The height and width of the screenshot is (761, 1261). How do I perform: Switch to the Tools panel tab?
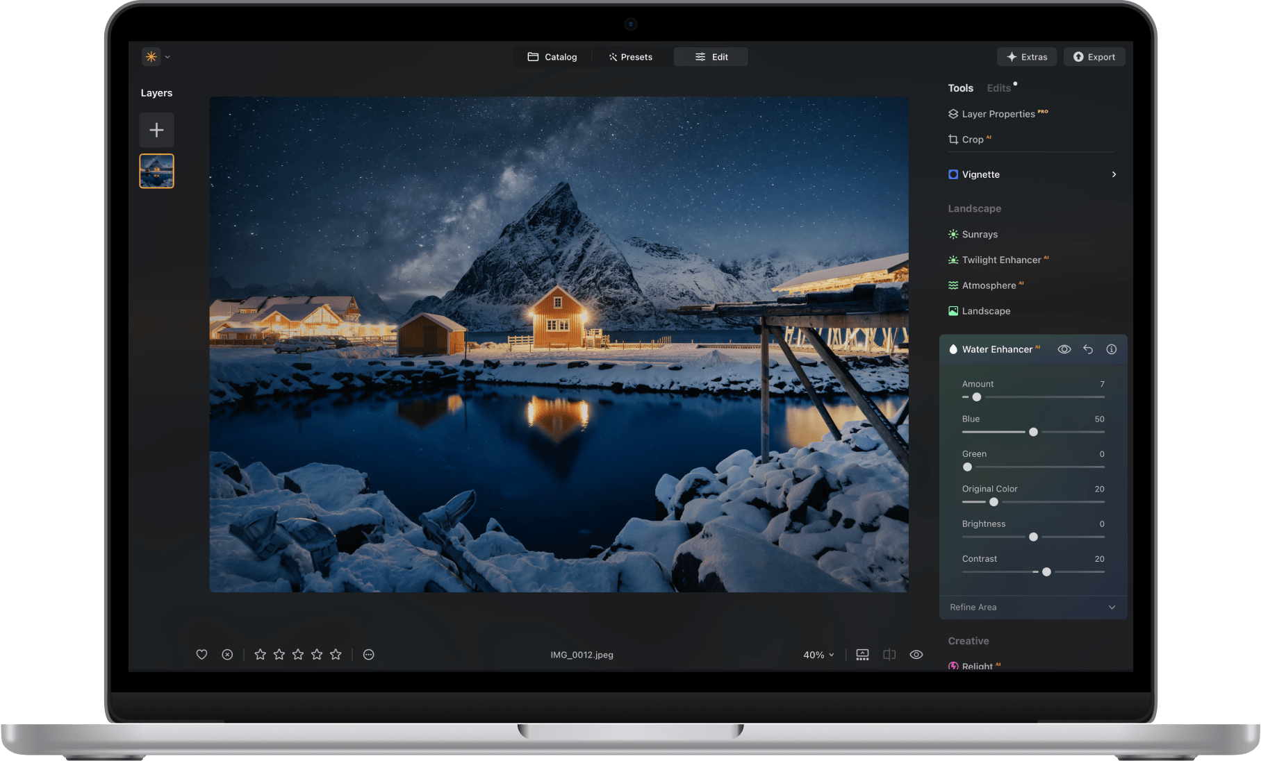pyautogui.click(x=961, y=88)
